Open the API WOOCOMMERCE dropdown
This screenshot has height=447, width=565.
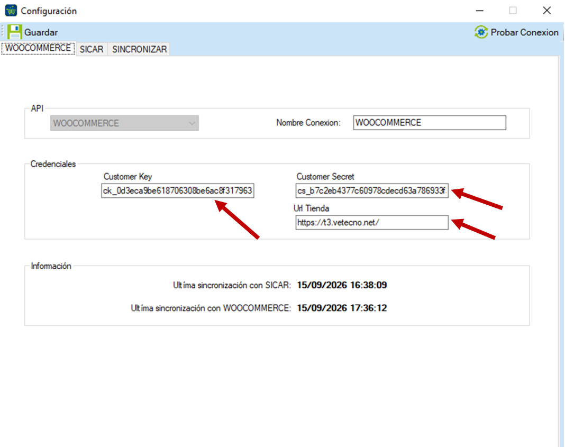tap(124, 123)
